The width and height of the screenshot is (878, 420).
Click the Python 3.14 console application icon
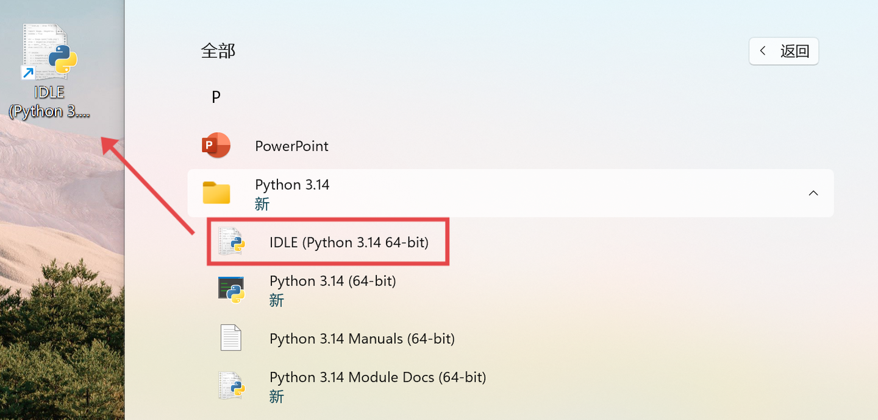232,290
